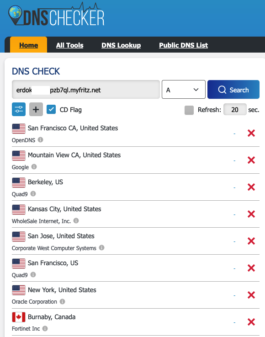This screenshot has height=337, width=265.
Task: Click info icon next to Oracle Corporation
Action: pyautogui.click(x=62, y=301)
